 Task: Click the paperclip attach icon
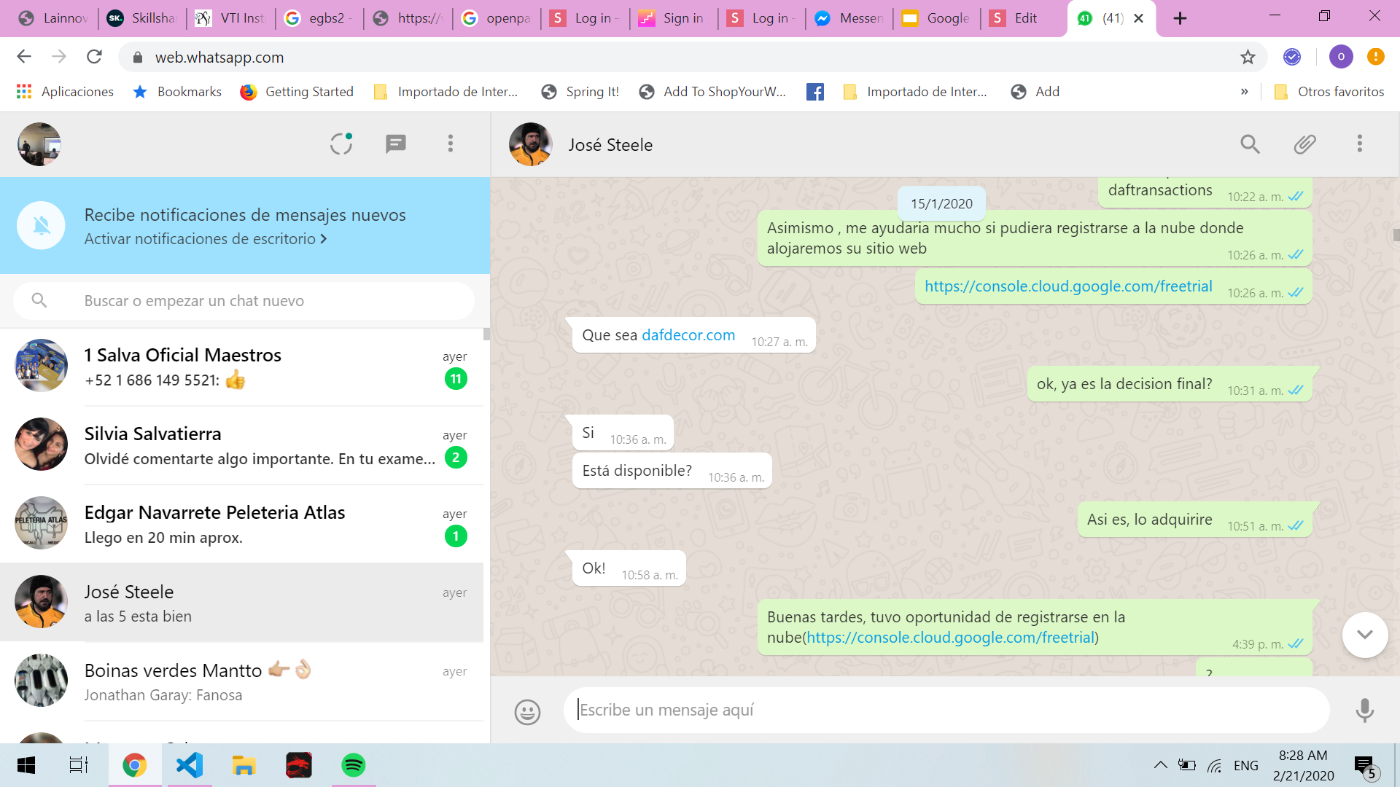pos(1304,144)
